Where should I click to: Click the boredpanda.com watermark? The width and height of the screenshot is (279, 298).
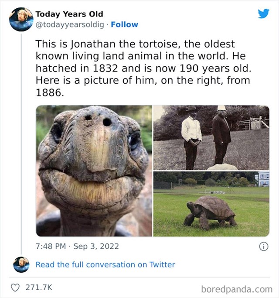(237, 289)
